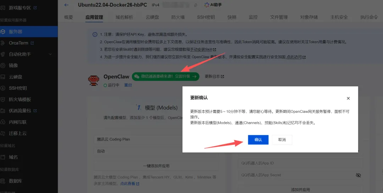The image size is (383, 193).
Task: Click the 优选流量包 external link icon
Action: coord(35,111)
